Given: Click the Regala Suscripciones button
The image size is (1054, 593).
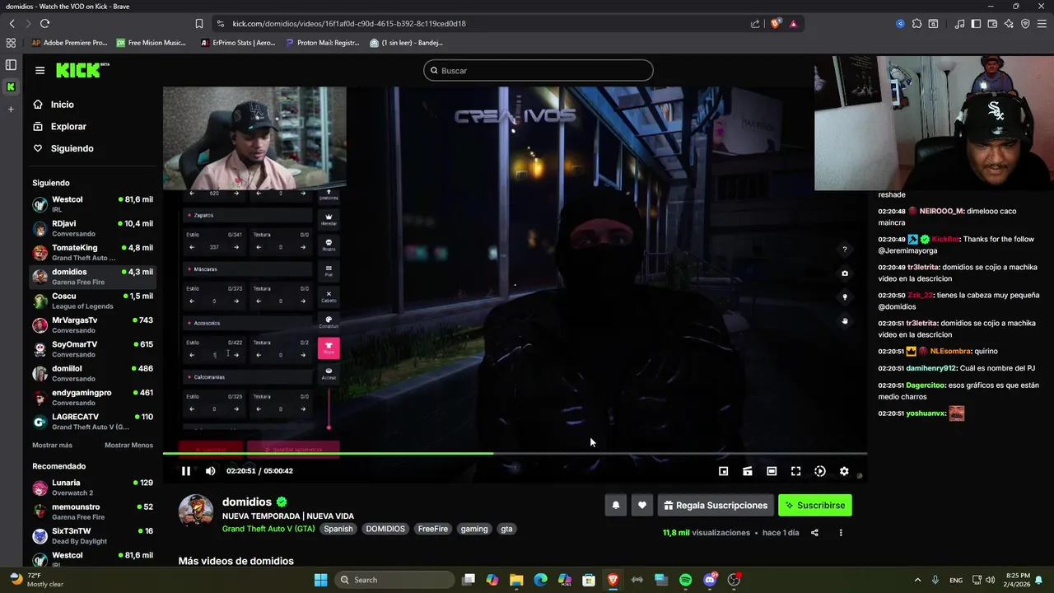Looking at the screenshot, I should [x=716, y=505].
